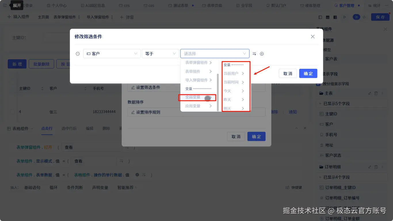This screenshot has height=221, width=393.
Task: Collapse the event panel with up chevron
Action: [x=297, y=128]
